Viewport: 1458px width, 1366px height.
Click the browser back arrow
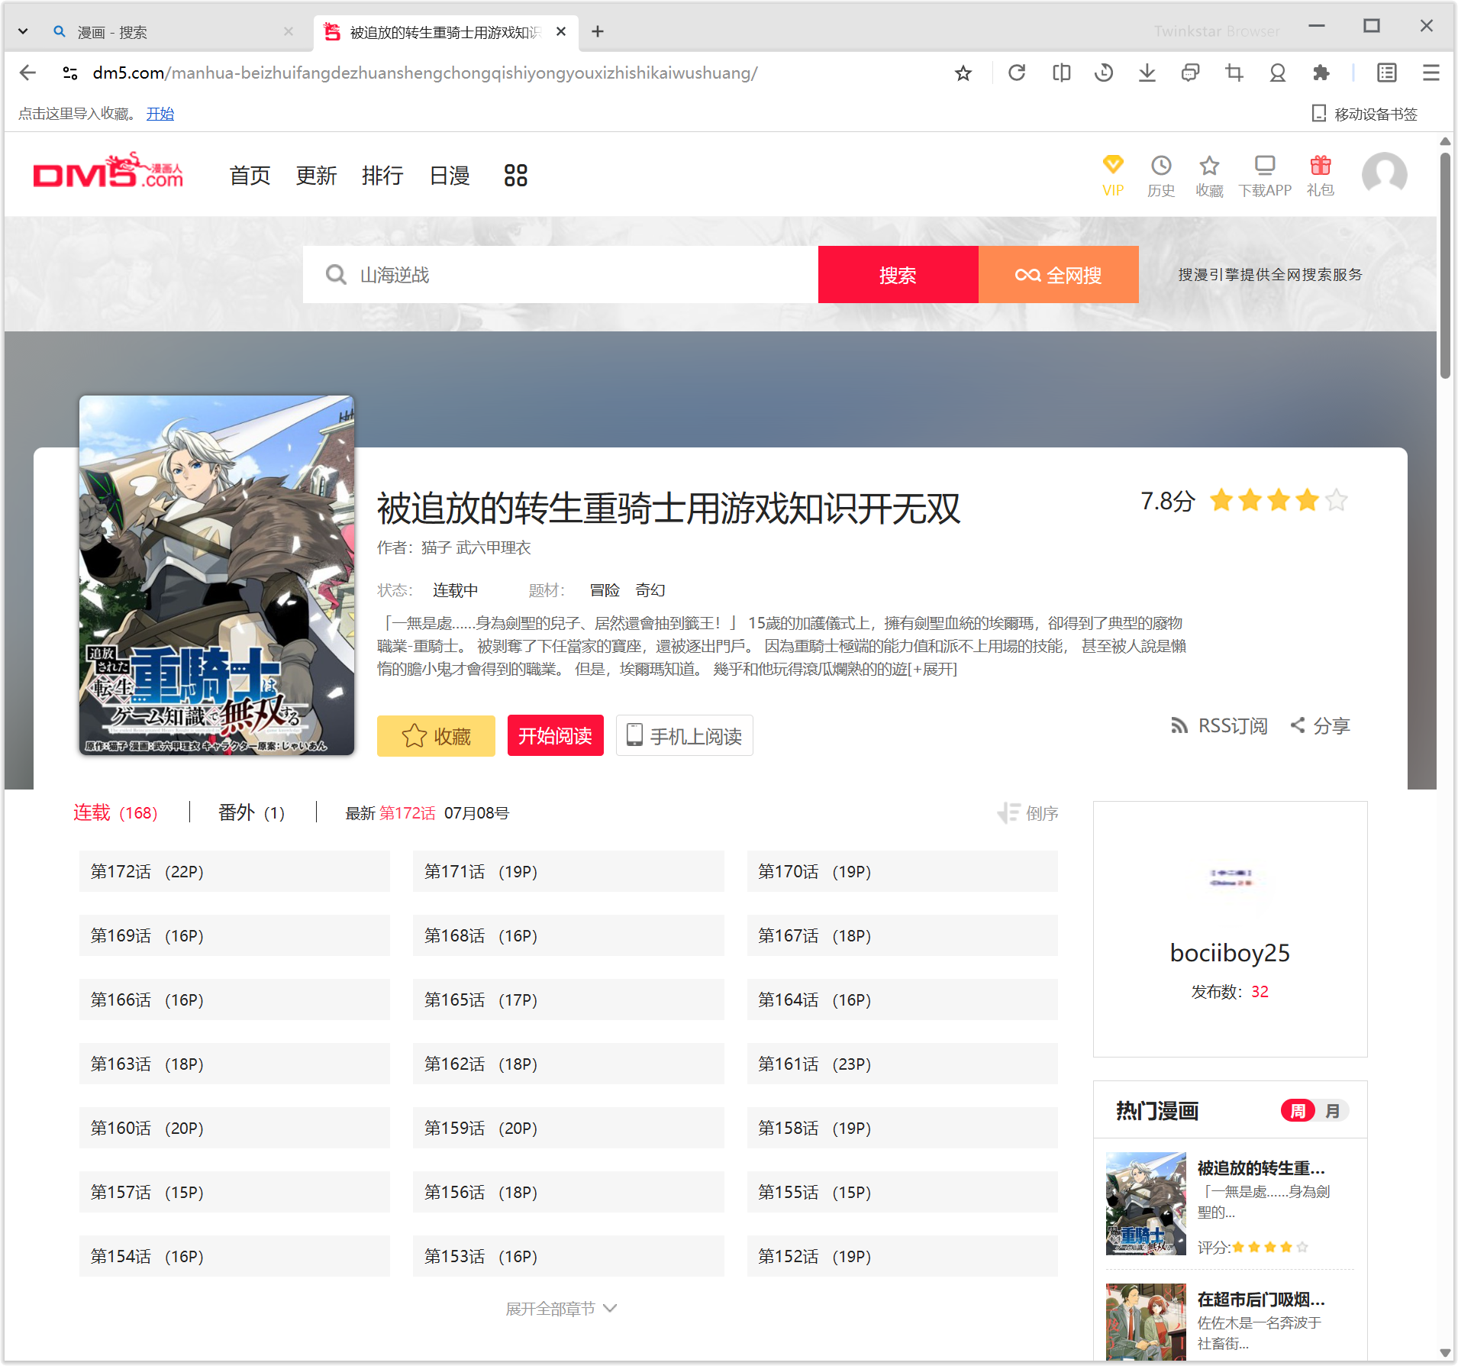pyautogui.click(x=28, y=73)
